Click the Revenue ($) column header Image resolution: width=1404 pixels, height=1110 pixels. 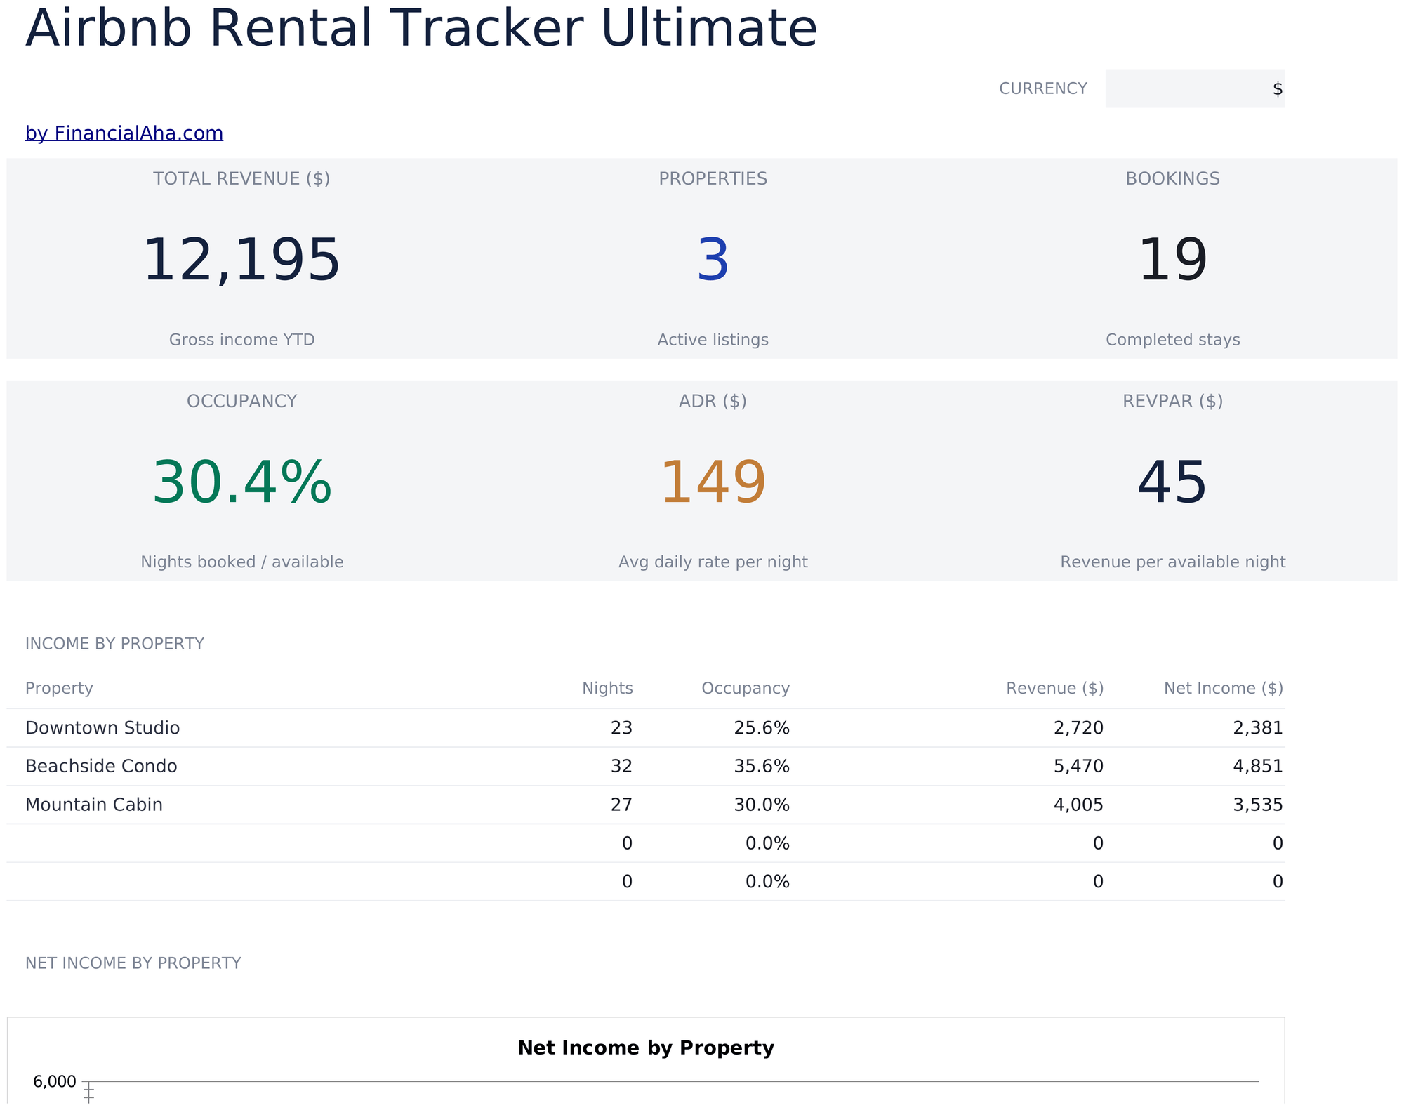(x=1054, y=688)
